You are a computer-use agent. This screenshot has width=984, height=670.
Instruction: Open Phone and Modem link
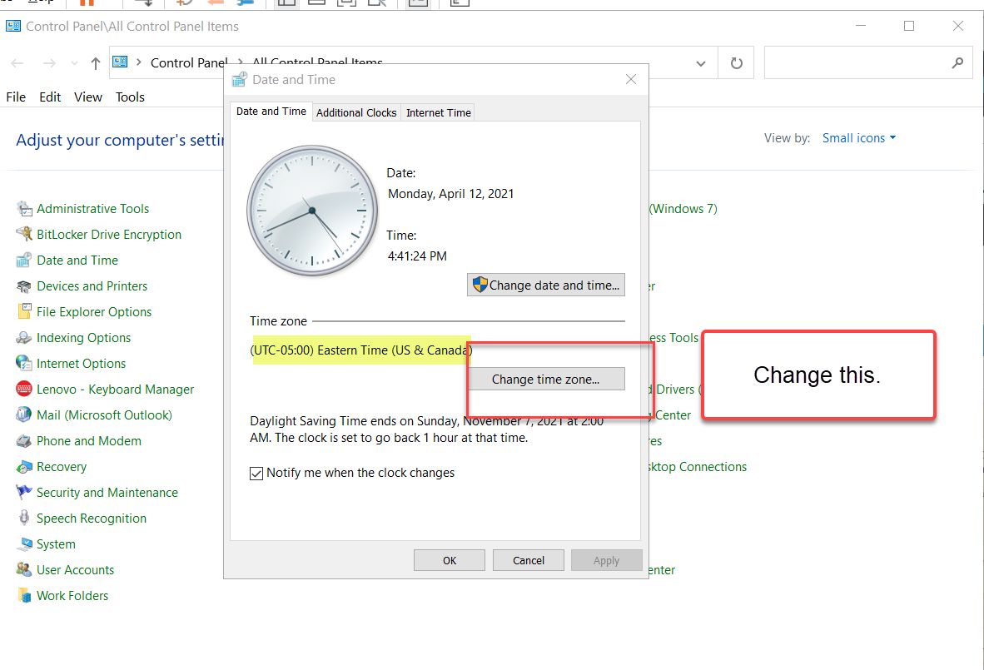coord(88,441)
